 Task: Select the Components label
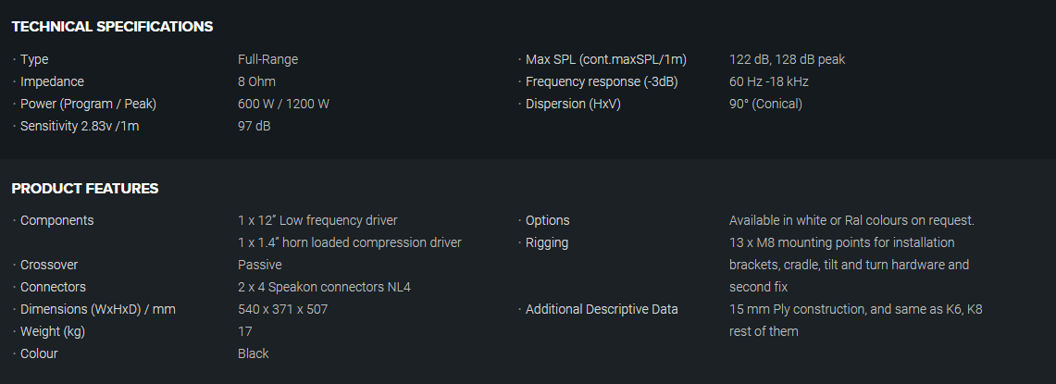tap(56, 220)
